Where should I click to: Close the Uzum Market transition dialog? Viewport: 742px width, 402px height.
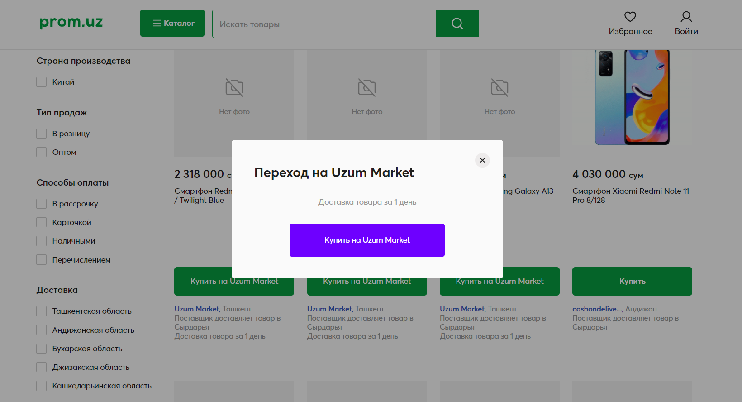coord(482,160)
